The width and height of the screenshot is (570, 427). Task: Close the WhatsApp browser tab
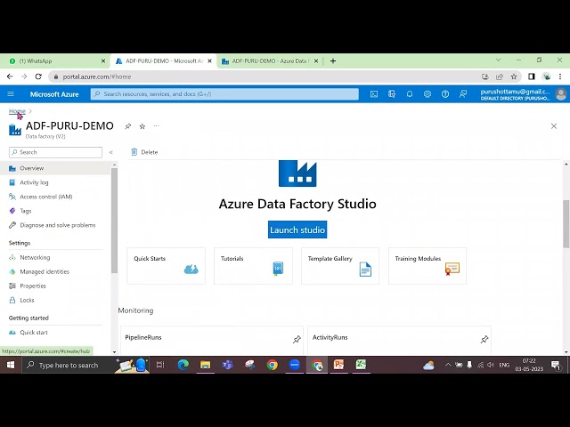(103, 61)
